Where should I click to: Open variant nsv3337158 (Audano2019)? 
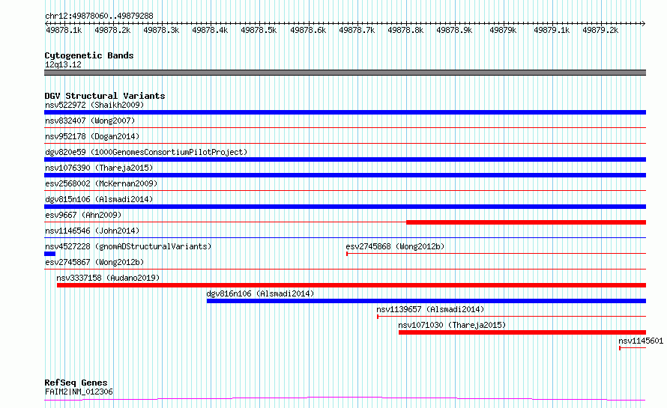click(108, 278)
